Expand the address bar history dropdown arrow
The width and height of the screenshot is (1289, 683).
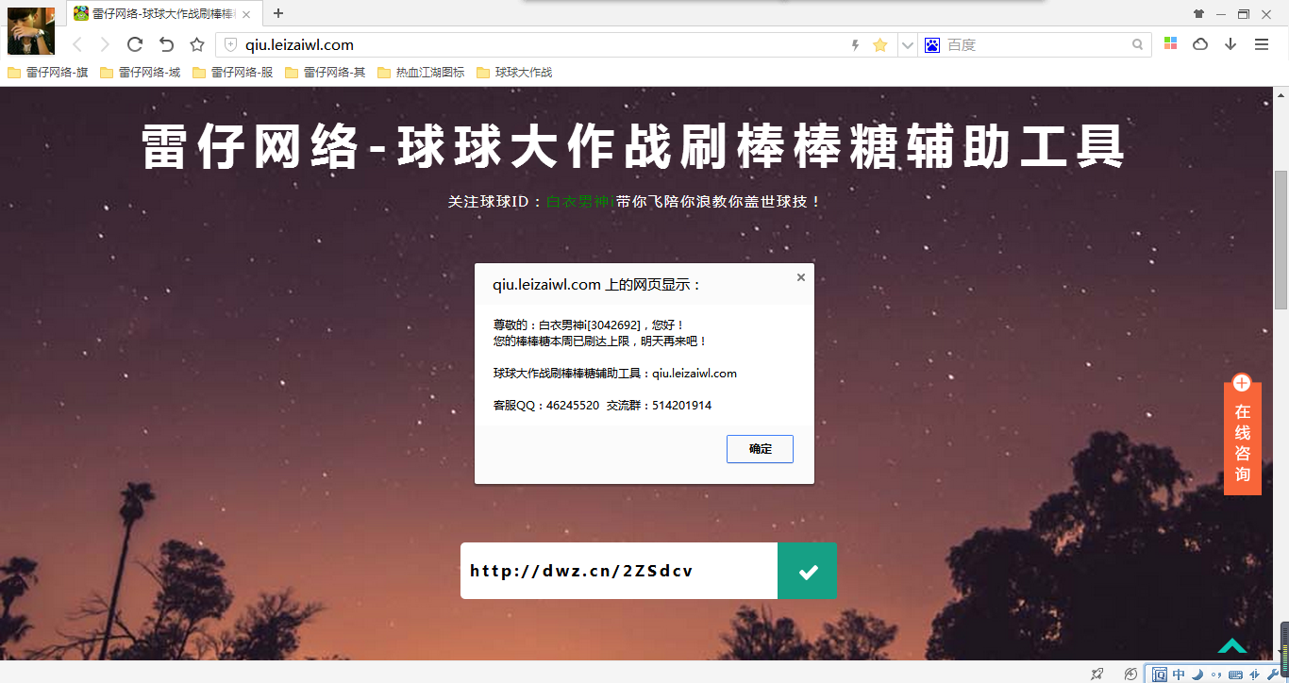tap(907, 45)
